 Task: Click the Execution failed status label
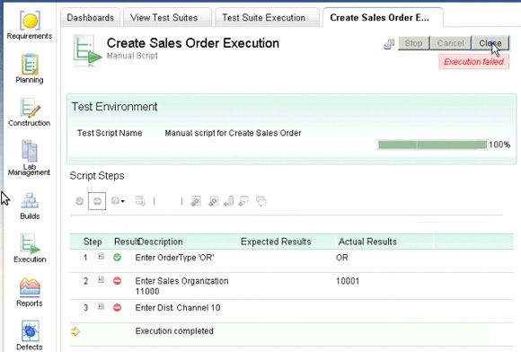pyautogui.click(x=473, y=62)
